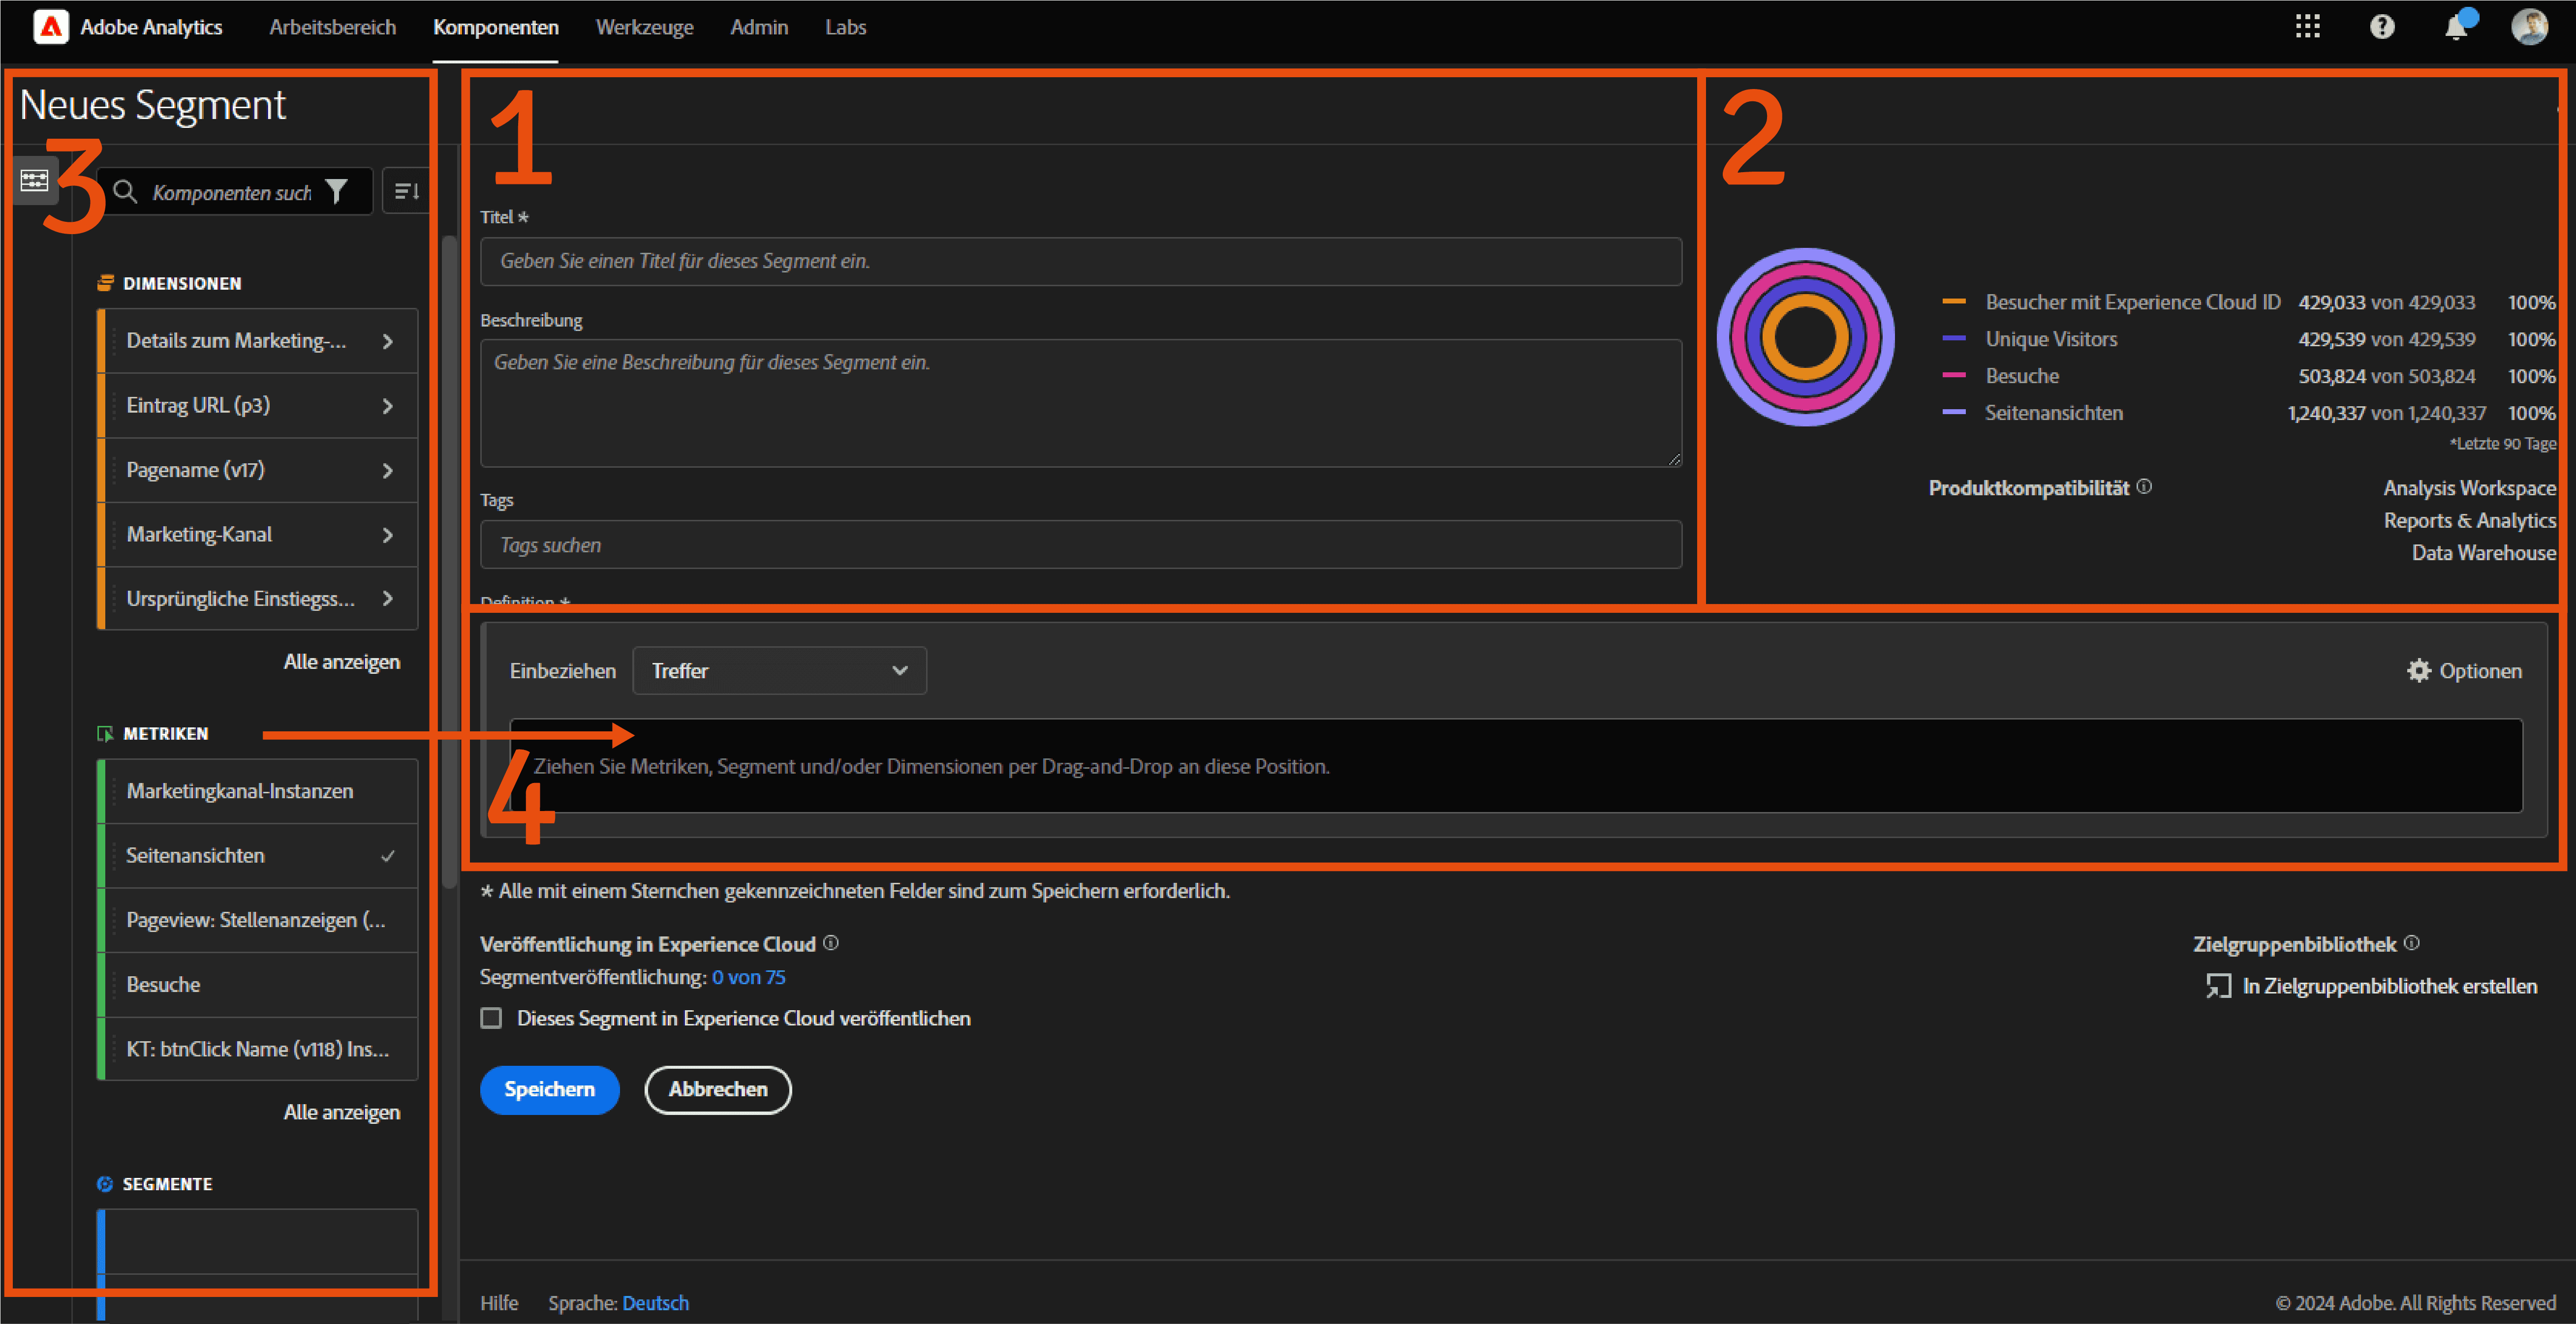2576x1324 pixels.
Task: Click the checkmark on Seitenansichten metric
Action: pos(388,855)
